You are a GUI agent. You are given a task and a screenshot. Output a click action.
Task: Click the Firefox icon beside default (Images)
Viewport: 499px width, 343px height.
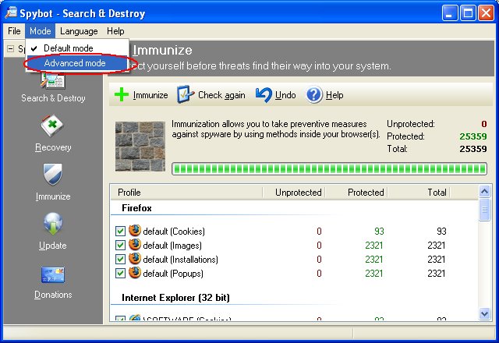[x=135, y=244]
